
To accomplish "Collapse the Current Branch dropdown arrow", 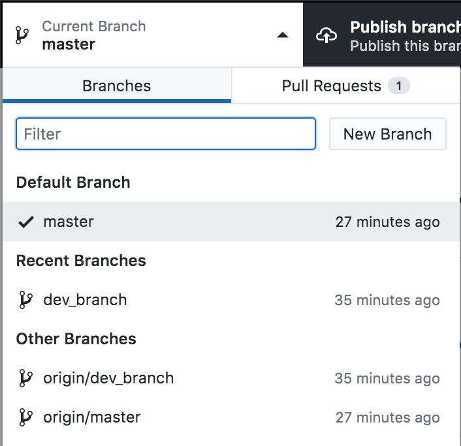I will coord(282,36).
